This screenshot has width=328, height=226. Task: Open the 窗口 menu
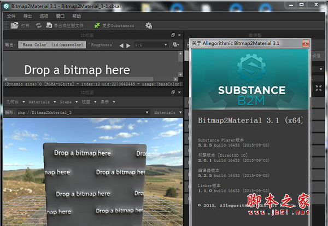coord(60,16)
